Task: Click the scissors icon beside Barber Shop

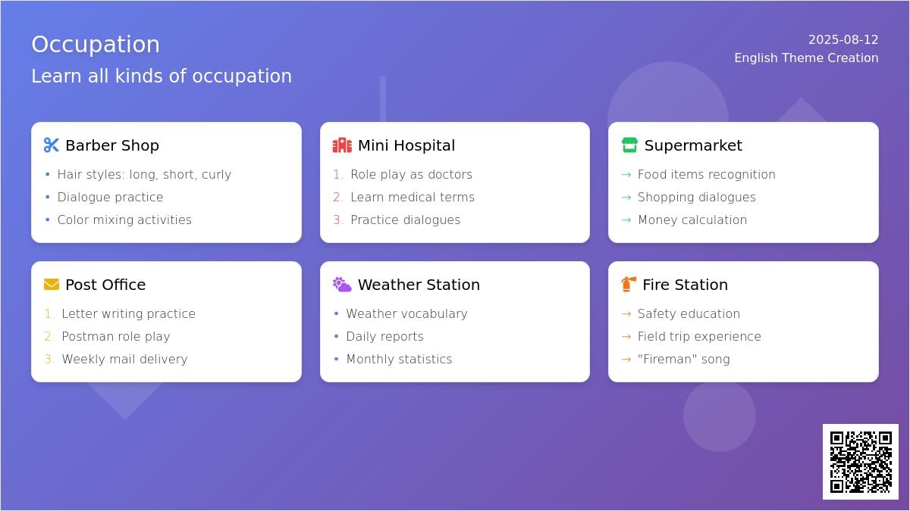Action: 52,145
